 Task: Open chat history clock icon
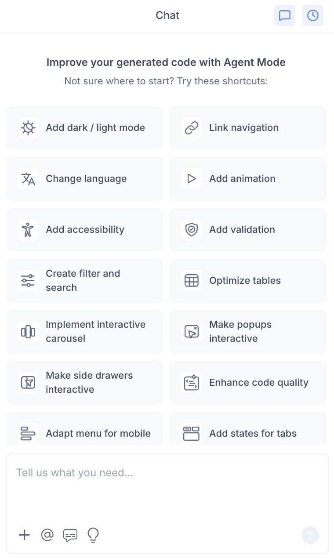pos(313,16)
